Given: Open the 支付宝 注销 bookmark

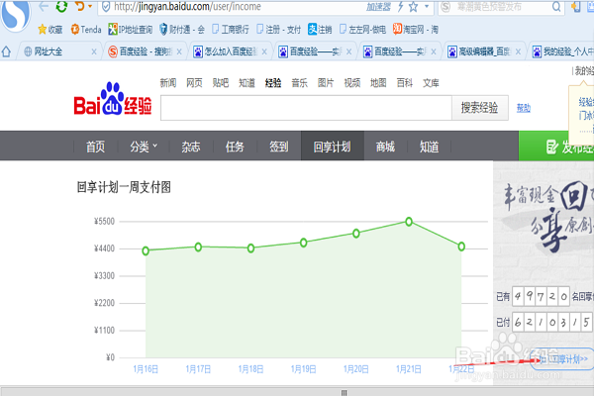Looking at the screenshot, I should pos(320,29).
